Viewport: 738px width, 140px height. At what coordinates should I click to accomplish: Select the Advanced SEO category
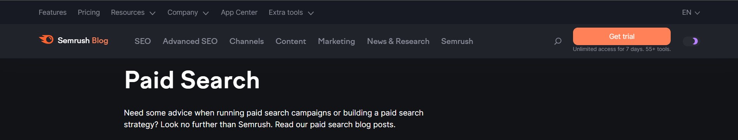[190, 41]
